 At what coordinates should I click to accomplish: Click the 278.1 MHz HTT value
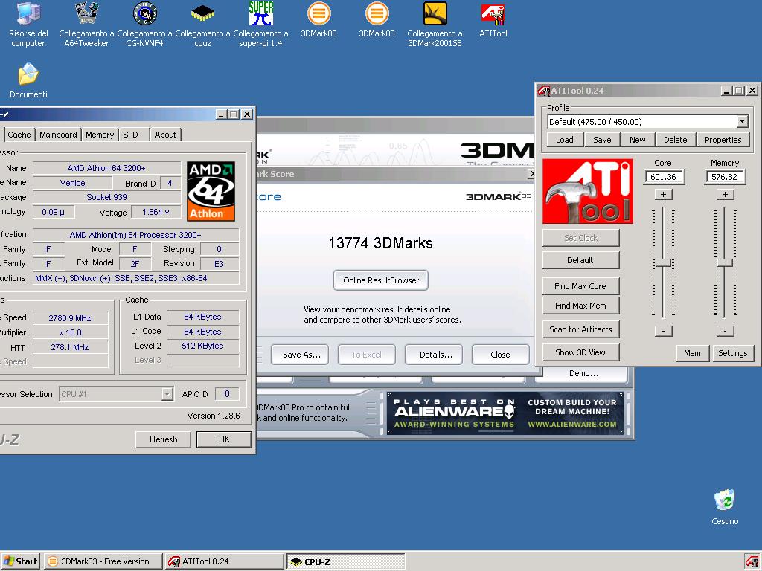pyautogui.click(x=70, y=347)
